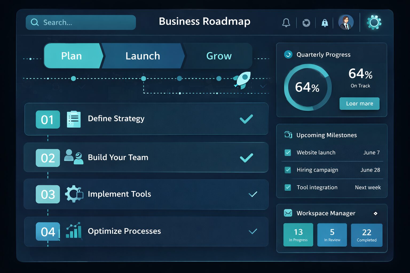Click the 64% circular progress ring

(307, 87)
